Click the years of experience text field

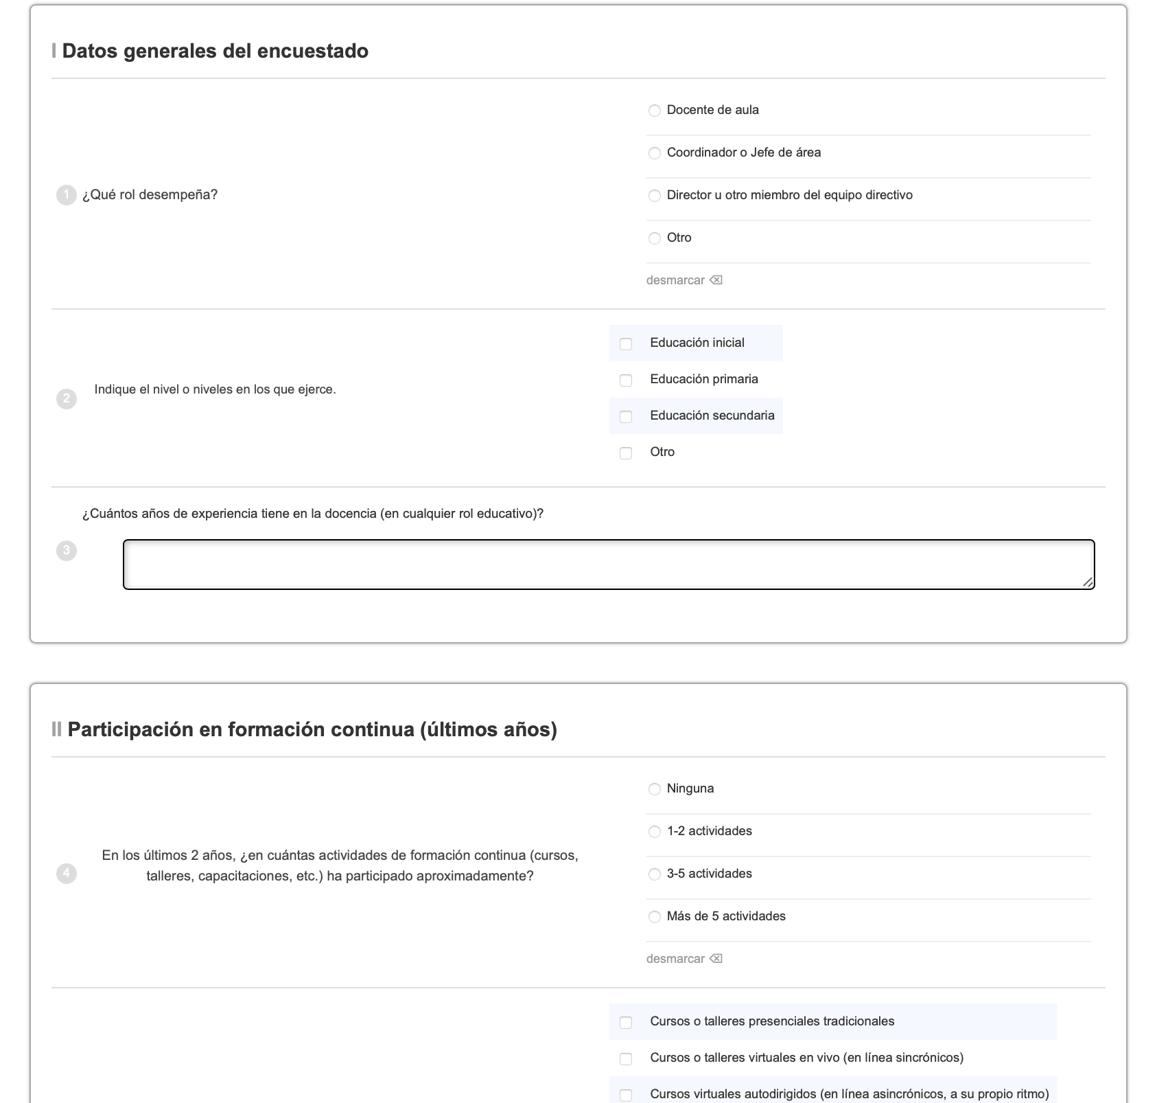[608, 565]
